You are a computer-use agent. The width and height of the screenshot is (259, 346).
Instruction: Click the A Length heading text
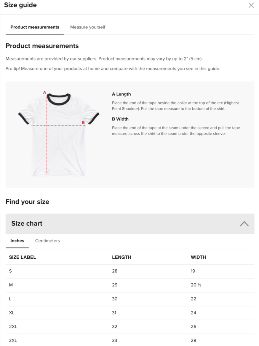(121, 94)
